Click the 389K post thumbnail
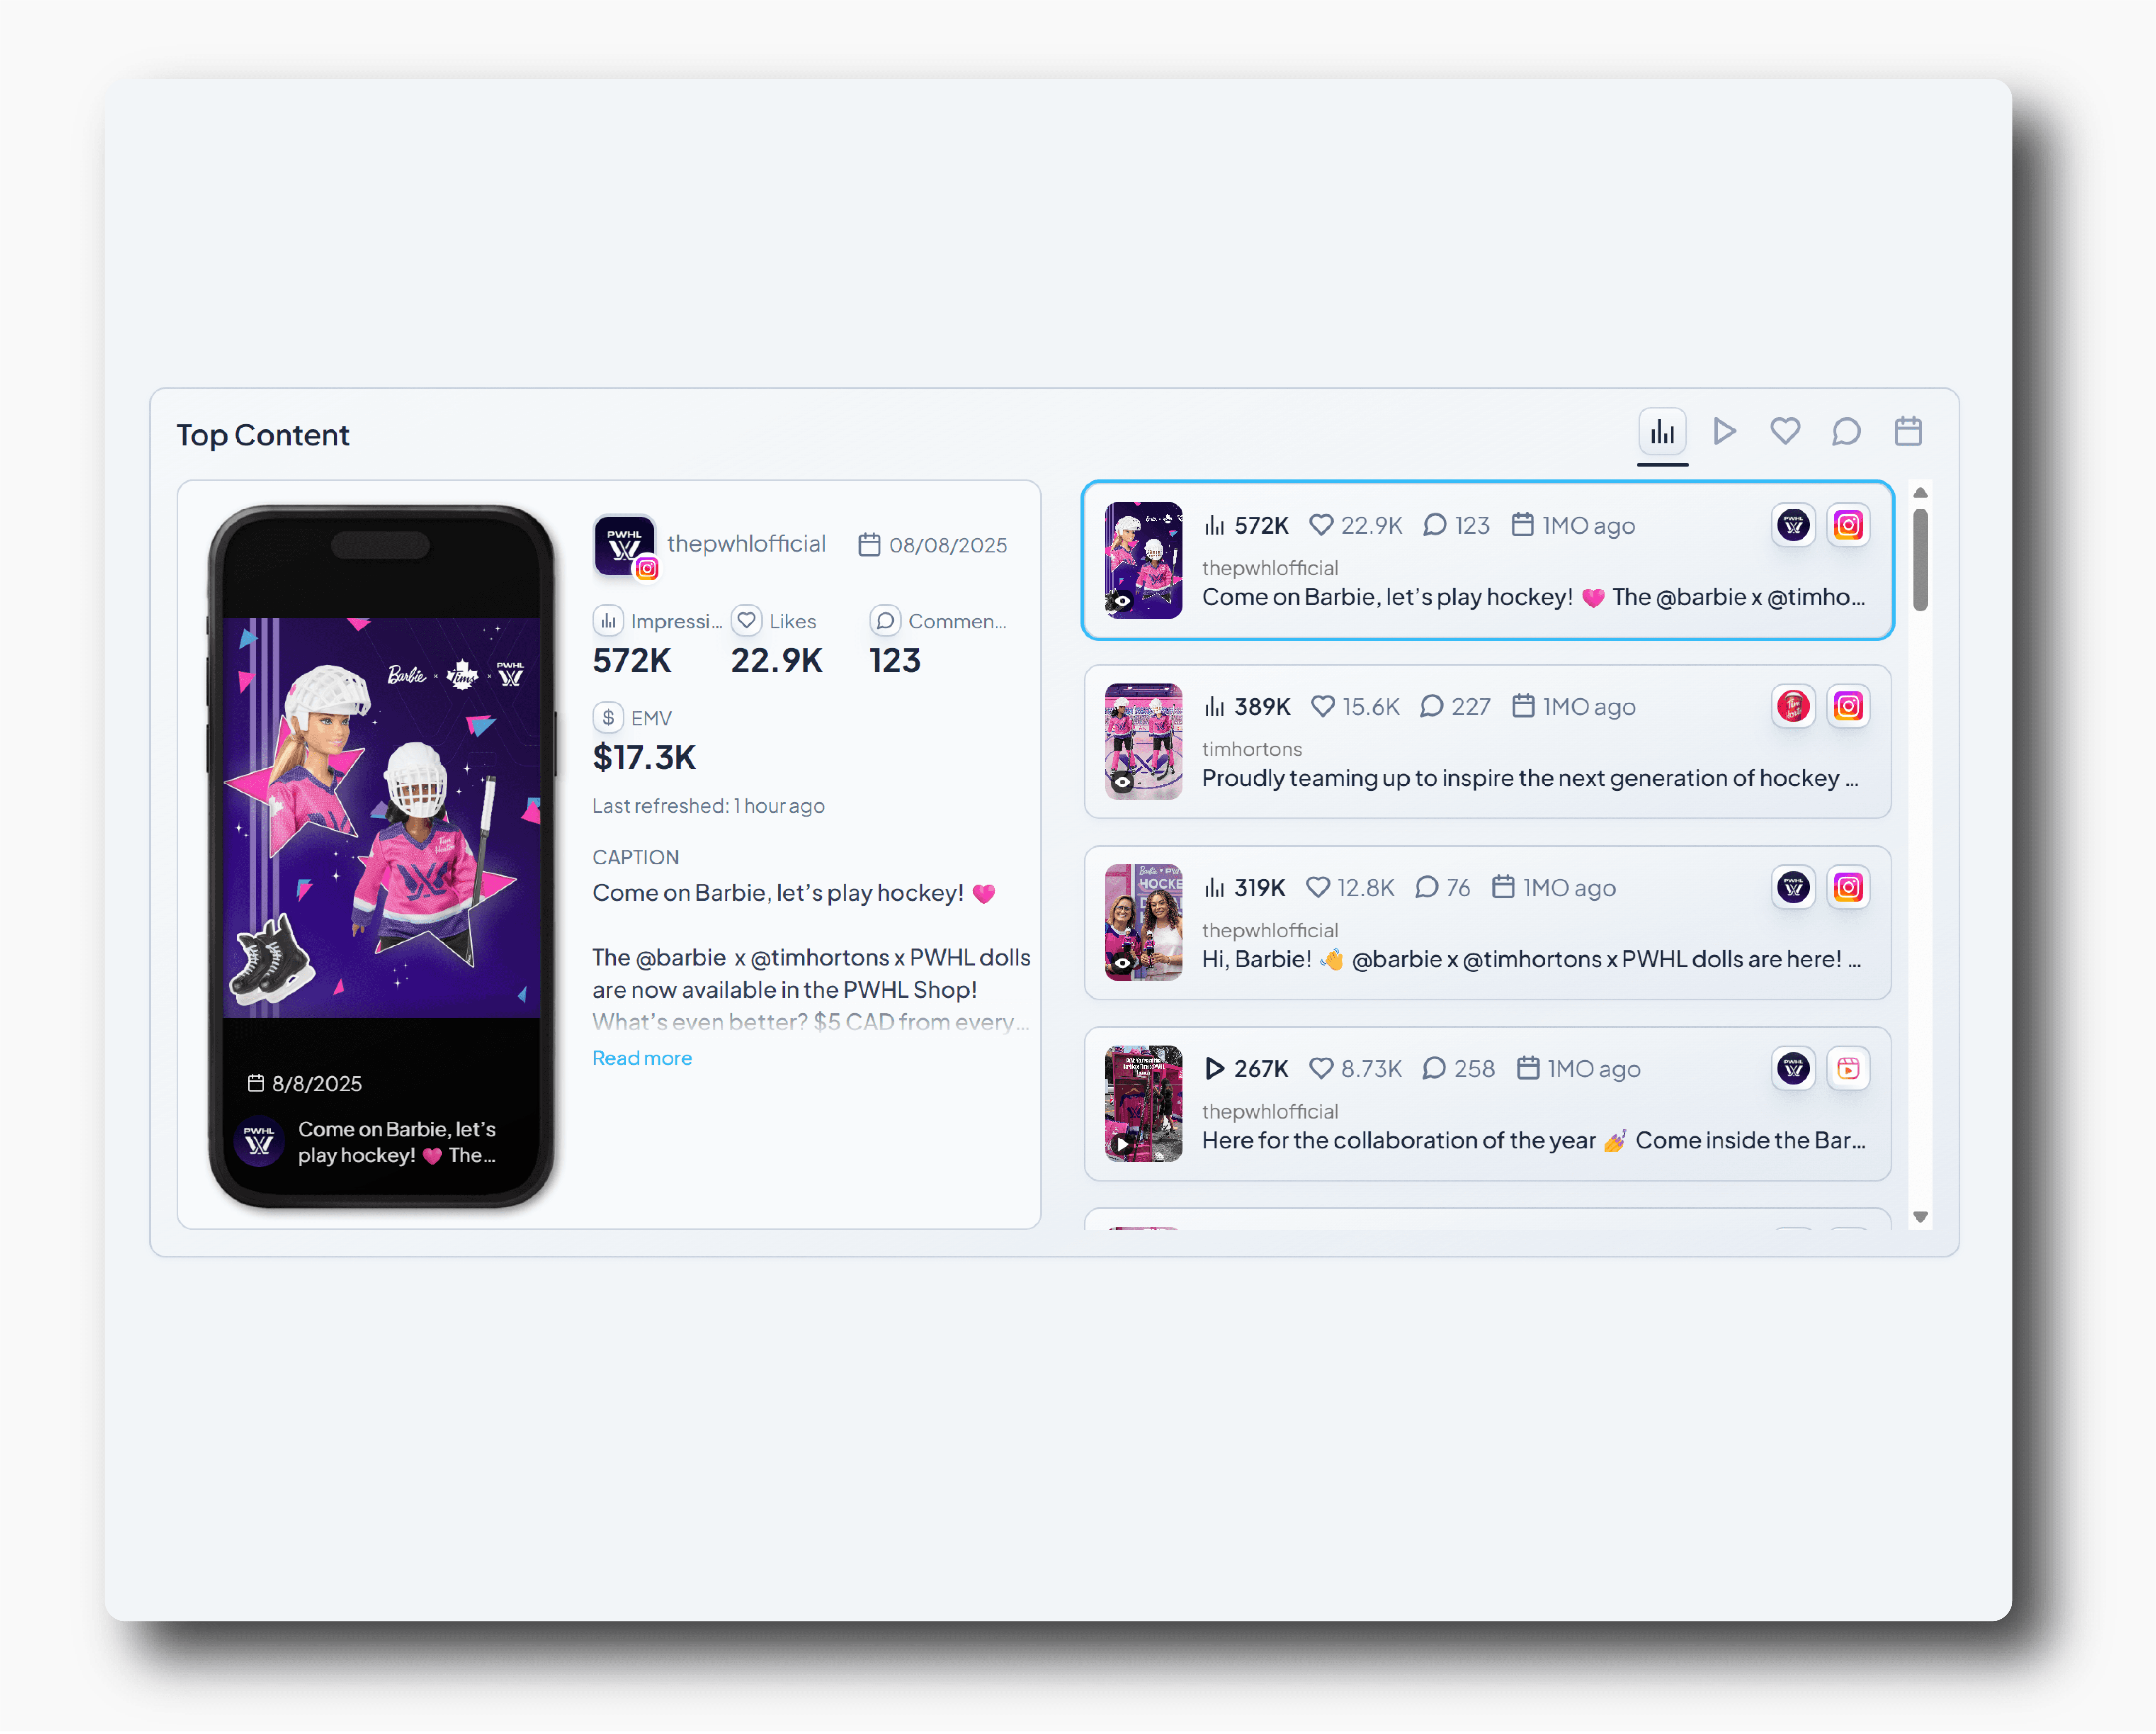Screen dimensions: 2156x1734 1143,741
